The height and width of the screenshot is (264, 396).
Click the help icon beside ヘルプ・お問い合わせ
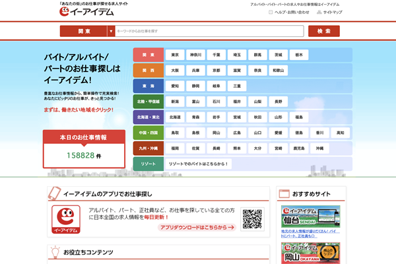(271, 12)
